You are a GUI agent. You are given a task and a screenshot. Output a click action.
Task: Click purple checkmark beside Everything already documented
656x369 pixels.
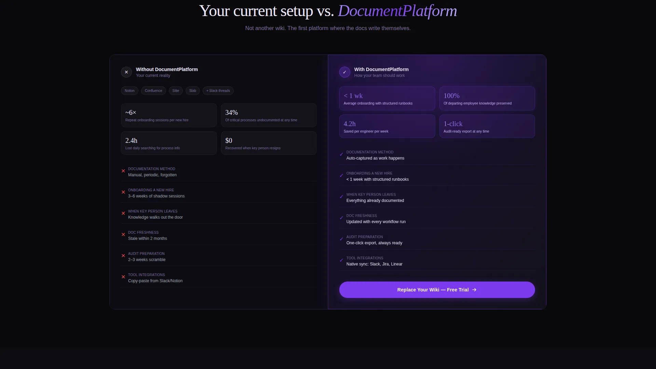tap(341, 196)
